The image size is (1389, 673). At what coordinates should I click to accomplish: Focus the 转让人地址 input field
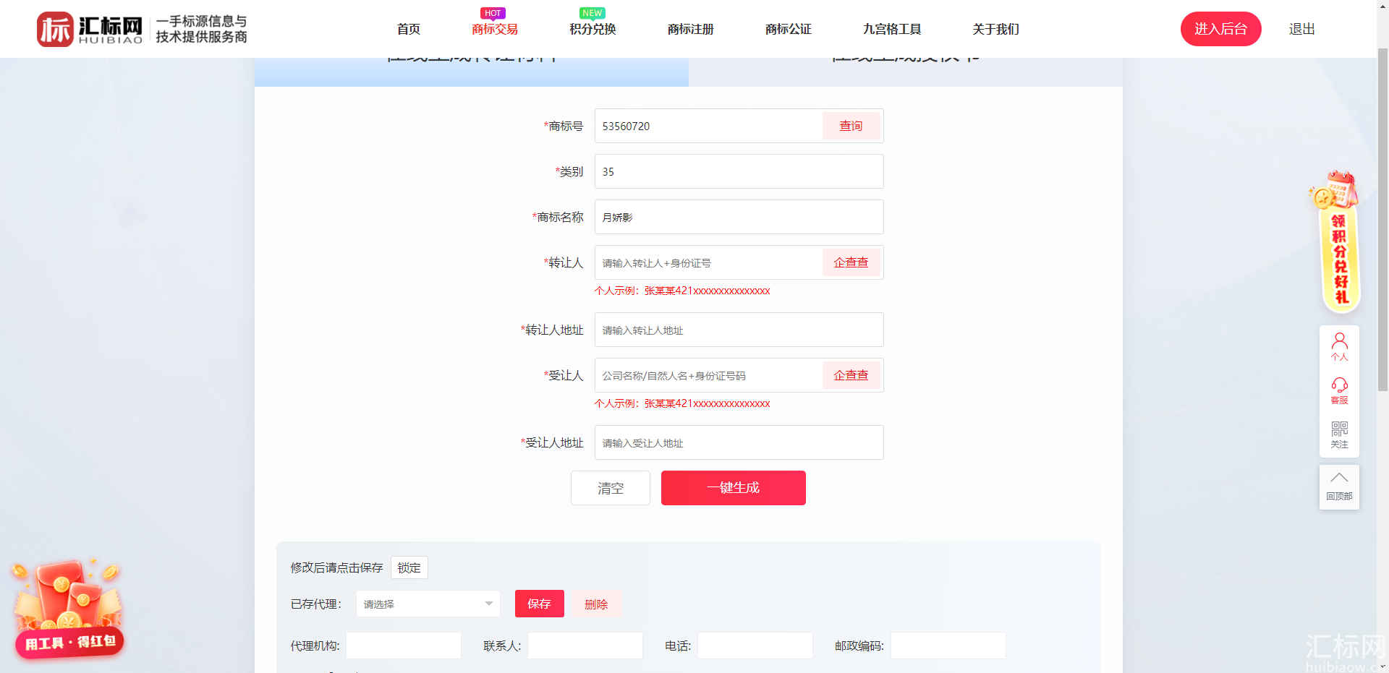(739, 330)
